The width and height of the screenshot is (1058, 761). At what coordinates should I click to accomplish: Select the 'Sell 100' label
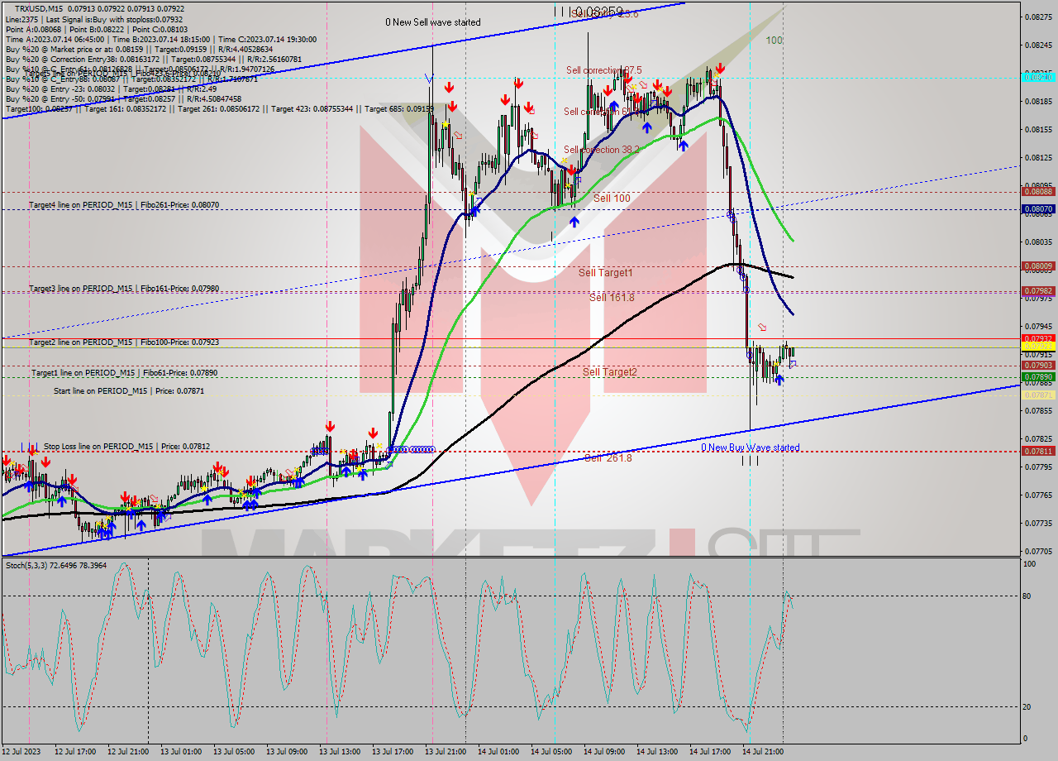pos(612,199)
